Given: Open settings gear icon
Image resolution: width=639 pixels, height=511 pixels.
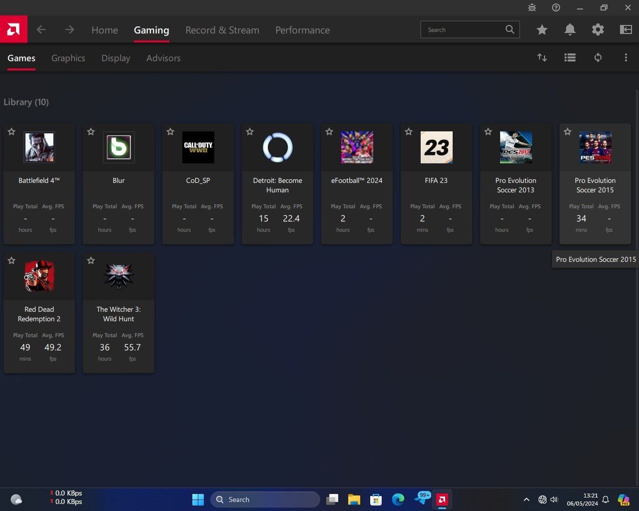Looking at the screenshot, I should pyautogui.click(x=598, y=30).
